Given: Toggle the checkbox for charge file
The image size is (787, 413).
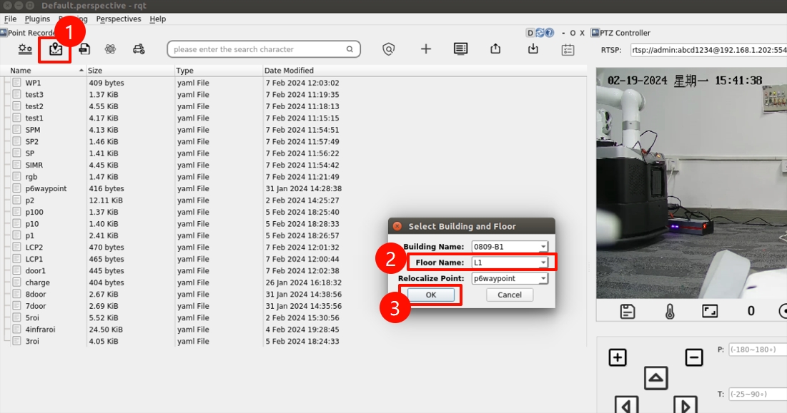Looking at the screenshot, I should [x=16, y=282].
